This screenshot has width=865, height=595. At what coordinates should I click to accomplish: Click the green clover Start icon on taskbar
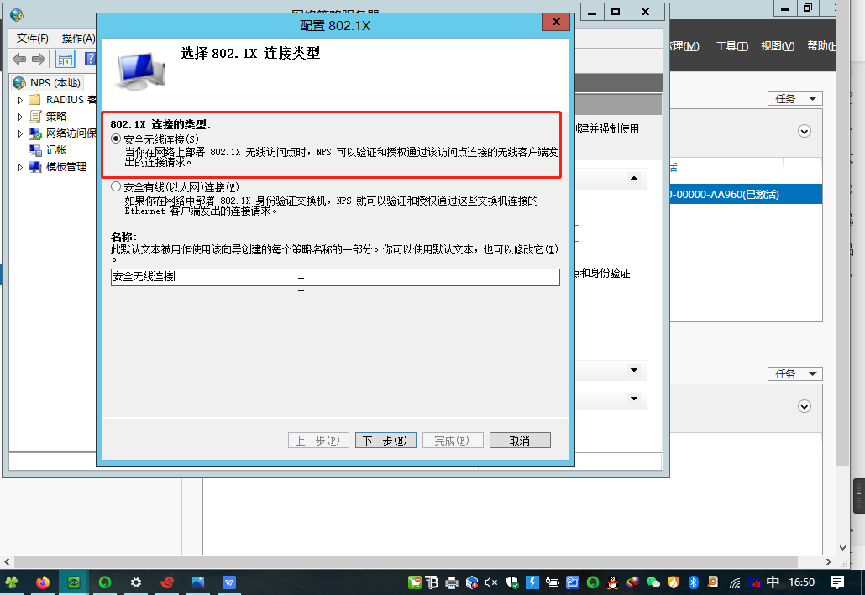pos(12,582)
